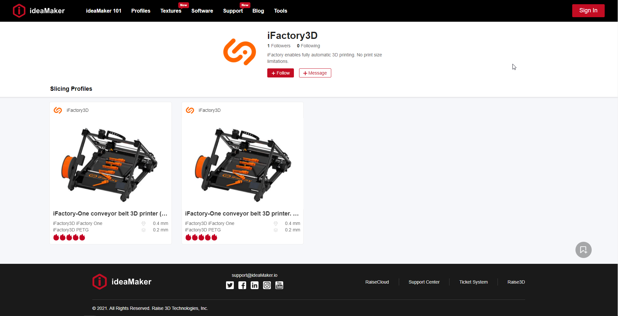This screenshot has height=316, width=618.
Task: Open the Tools menu item
Action: click(281, 11)
